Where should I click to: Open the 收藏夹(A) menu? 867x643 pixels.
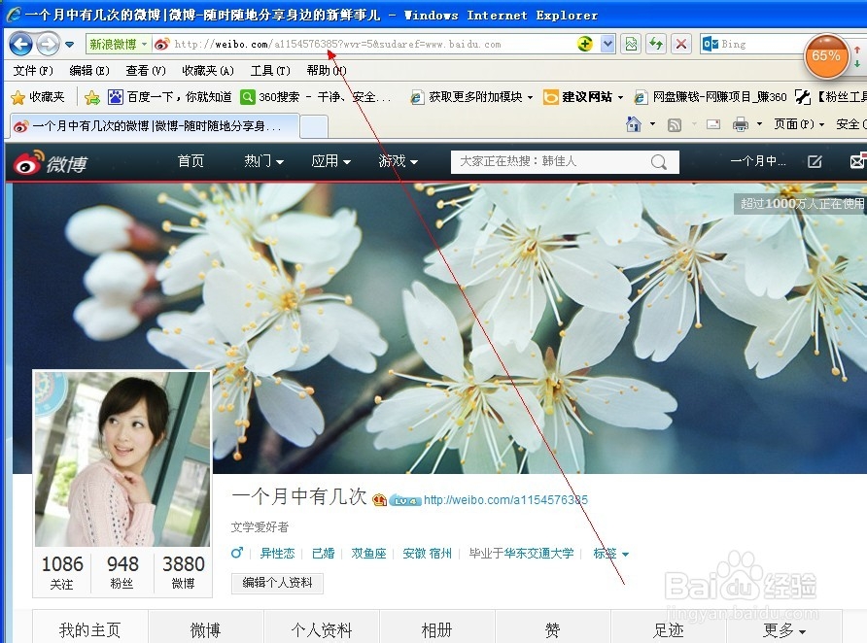[208, 70]
